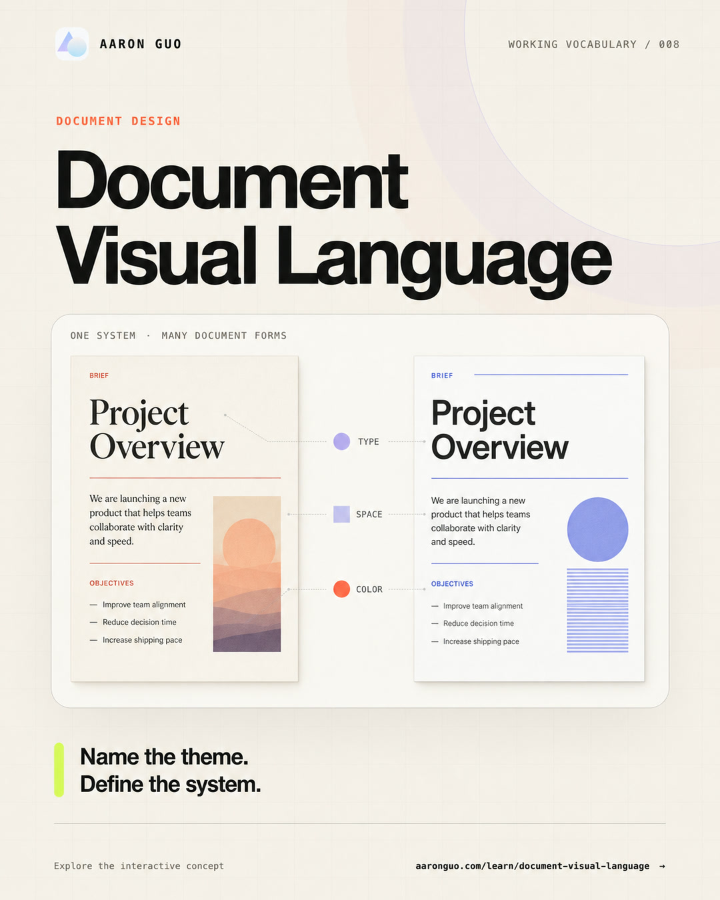This screenshot has width=720, height=900.
Task: Click Explore the interactive concept text
Action: tap(139, 866)
